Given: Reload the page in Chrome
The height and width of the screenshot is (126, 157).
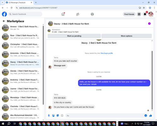Looking at the screenshot, I should pyautogui.click(x=12, y=8).
